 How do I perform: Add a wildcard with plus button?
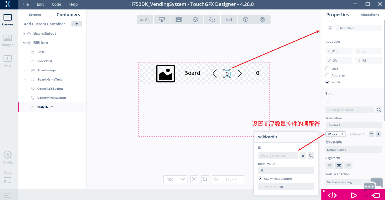coord(379,134)
